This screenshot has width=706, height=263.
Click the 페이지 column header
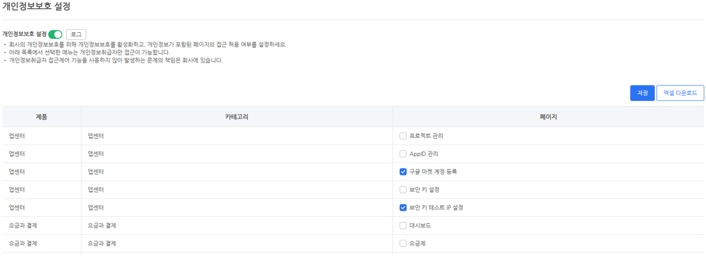[548, 117]
